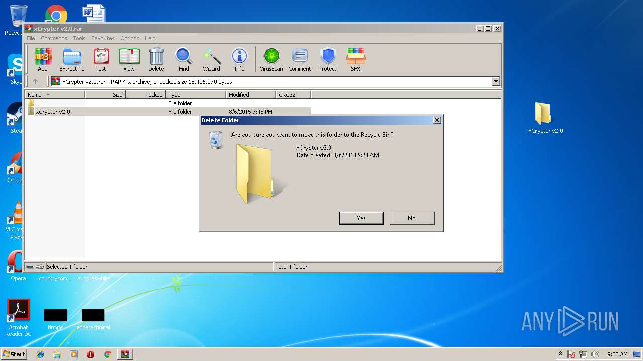643x361 pixels.
Task: Open the Help menu
Action: [x=150, y=38]
